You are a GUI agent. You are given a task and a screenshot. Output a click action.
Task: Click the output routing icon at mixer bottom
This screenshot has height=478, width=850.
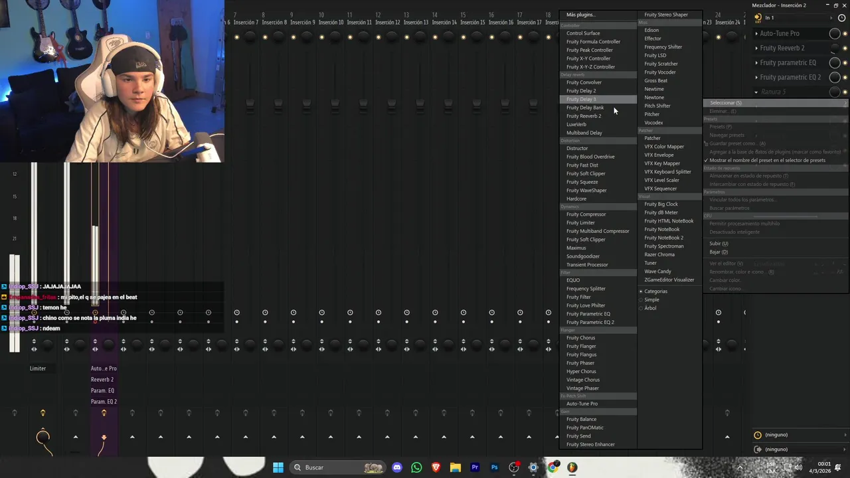point(758,449)
